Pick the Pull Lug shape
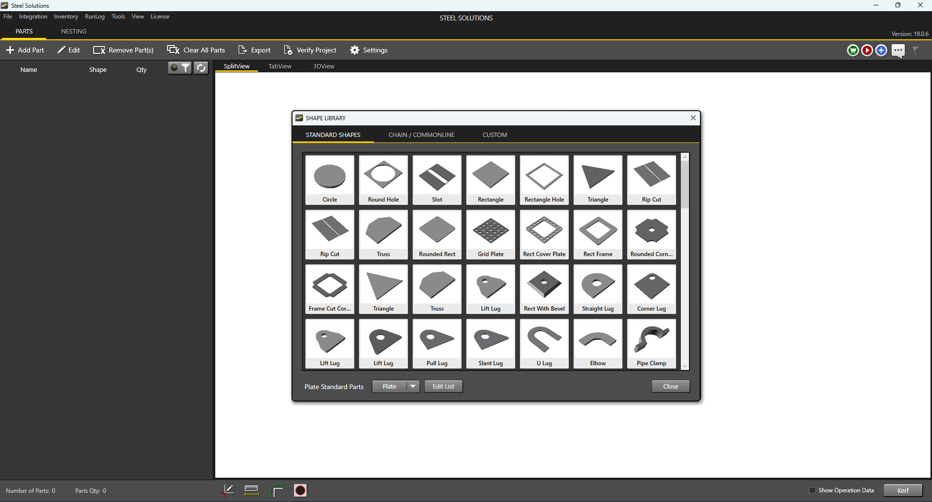 pos(437,343)
